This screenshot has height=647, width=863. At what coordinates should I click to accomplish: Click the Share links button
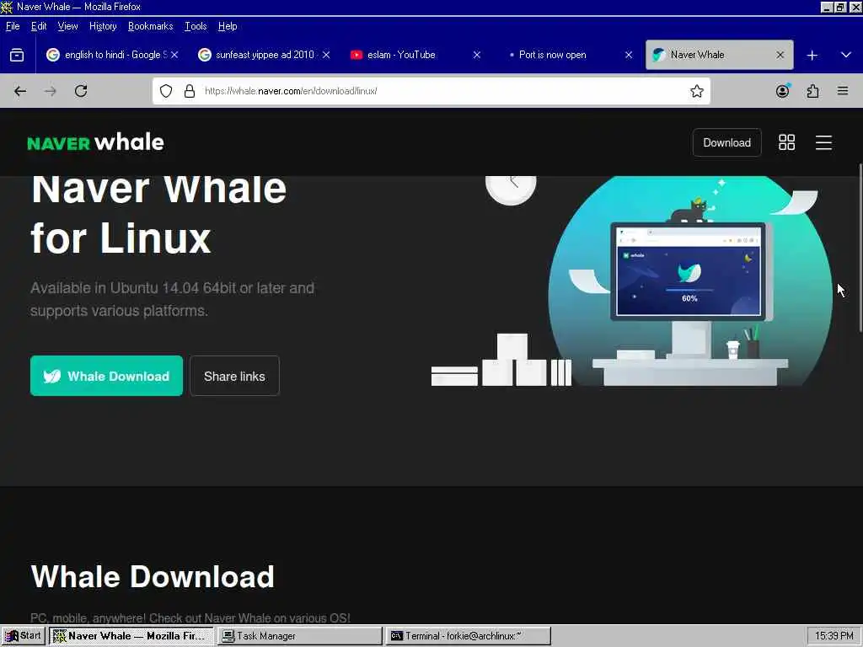pos(234,376)
